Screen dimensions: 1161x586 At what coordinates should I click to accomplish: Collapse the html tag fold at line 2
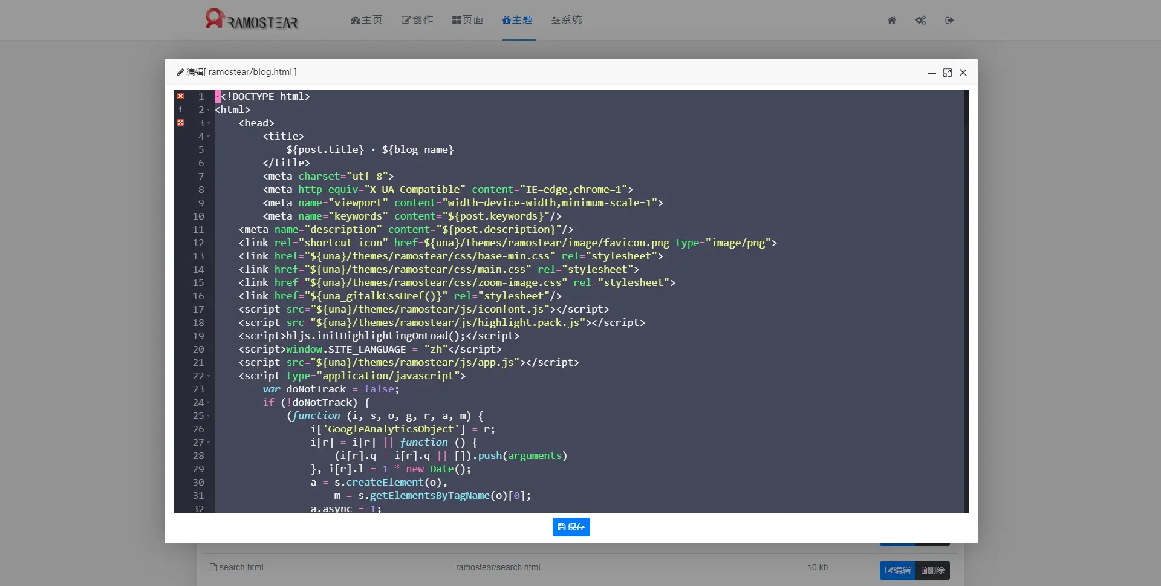209,110
